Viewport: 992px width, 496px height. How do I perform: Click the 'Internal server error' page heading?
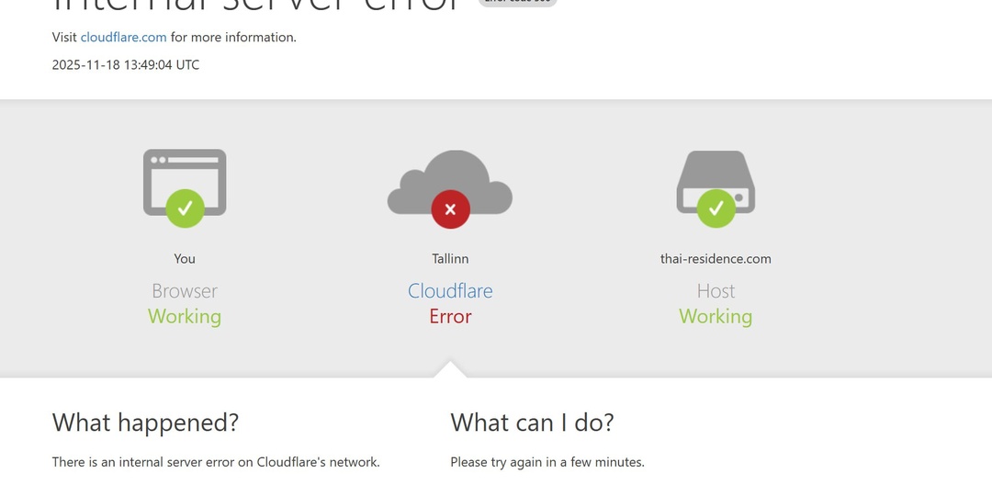pyautogui.click(x=258, y=6)
